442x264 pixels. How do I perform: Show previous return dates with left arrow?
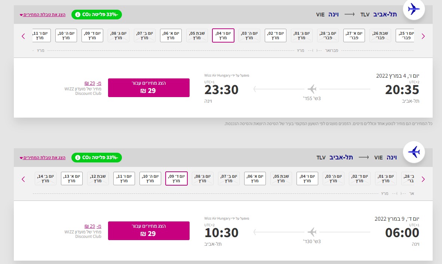point(24,179)
